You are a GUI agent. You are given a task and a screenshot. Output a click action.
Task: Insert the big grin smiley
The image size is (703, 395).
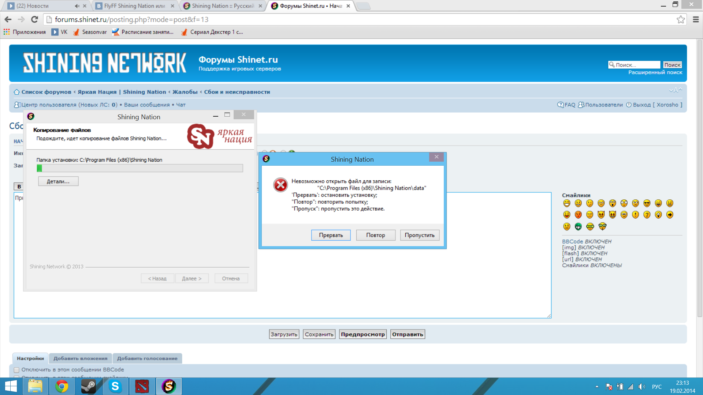tap(567, 203)
